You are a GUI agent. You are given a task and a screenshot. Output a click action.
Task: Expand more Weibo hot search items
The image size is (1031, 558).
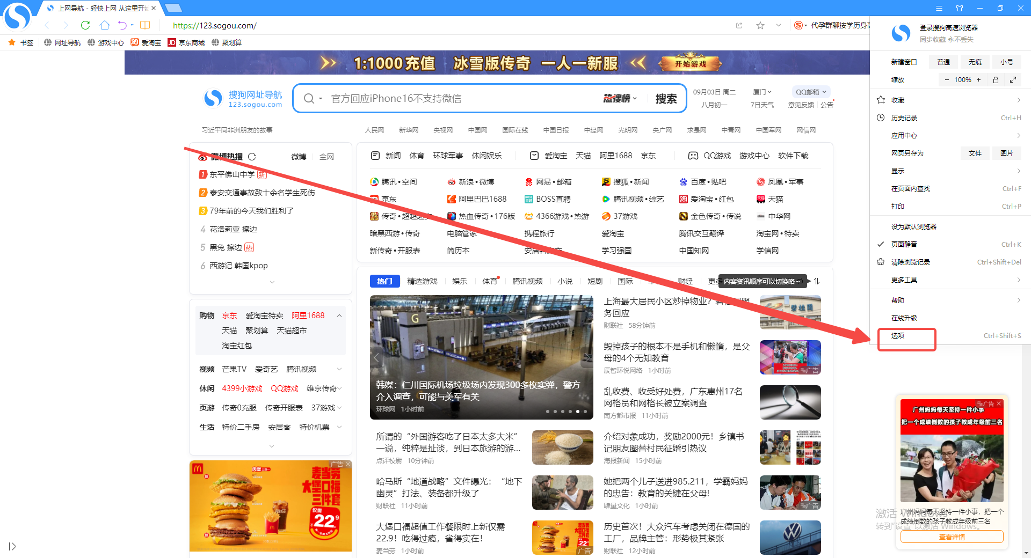272,282
